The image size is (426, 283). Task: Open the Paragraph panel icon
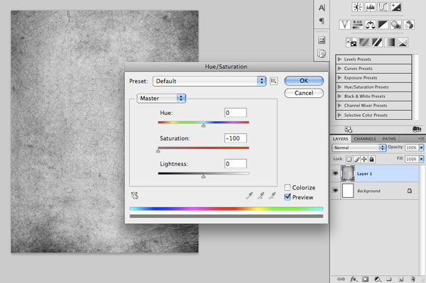pyautogui.click(x=322, y=21)
